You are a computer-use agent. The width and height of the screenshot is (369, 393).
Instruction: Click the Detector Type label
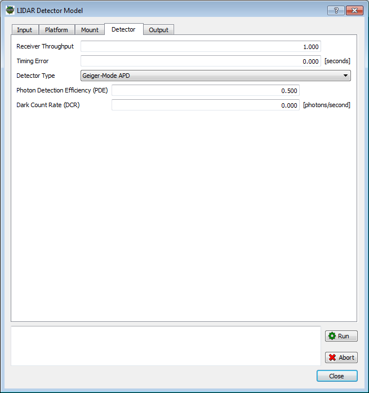(36, 76)
